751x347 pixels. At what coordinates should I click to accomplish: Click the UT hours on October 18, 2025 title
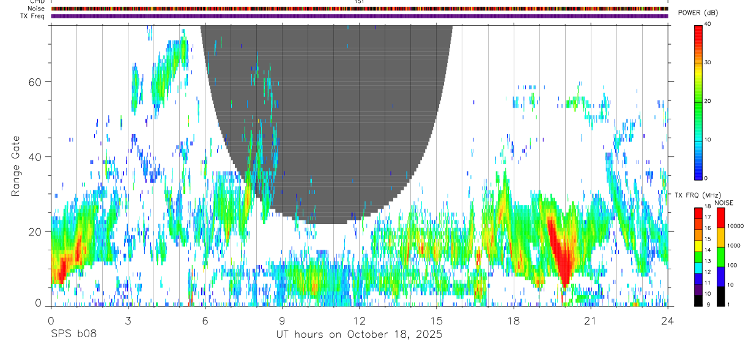(x=359, y=335)
